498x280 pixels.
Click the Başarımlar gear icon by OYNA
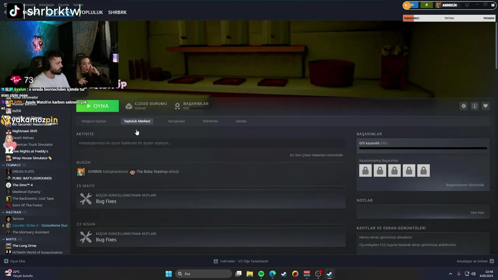pyautogui.click(x=177, y=106)
